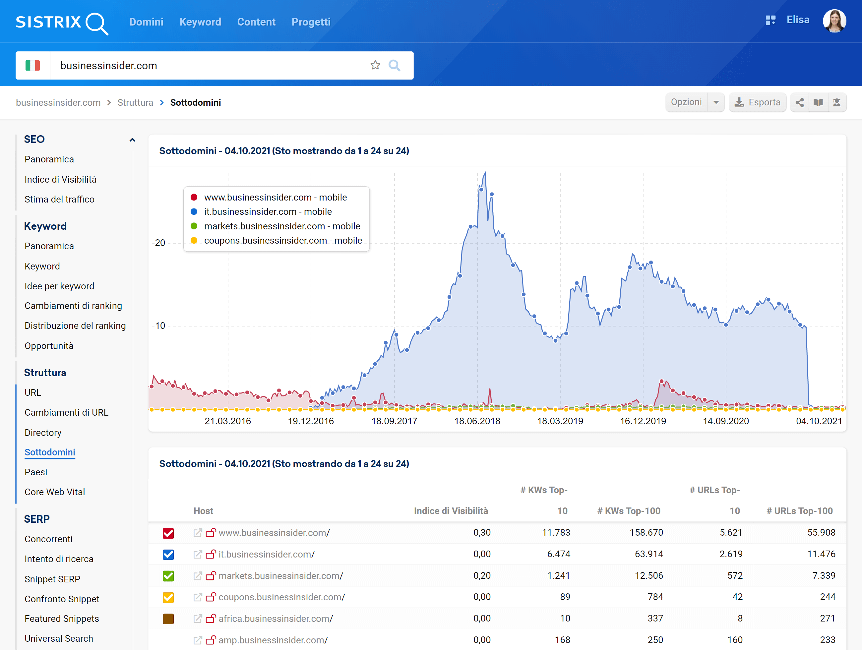Open Distribuzione del ranking in the sidebar
This screenshot has width=862, height=650.
point(75,325)
